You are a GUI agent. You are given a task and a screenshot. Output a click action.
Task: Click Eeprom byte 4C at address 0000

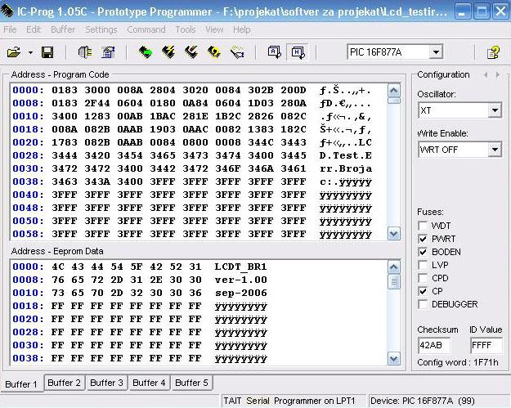pos(58,267)
